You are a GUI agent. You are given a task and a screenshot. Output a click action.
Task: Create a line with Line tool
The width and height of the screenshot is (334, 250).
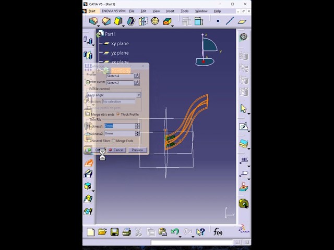[230, 21]
